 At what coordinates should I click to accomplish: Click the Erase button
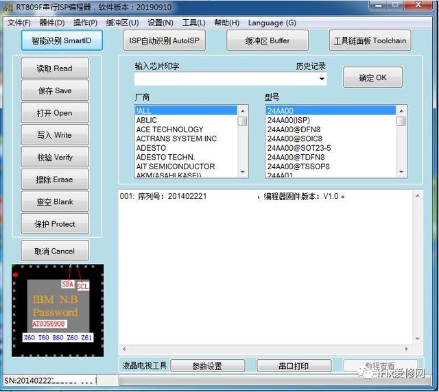tap(55, 180)
